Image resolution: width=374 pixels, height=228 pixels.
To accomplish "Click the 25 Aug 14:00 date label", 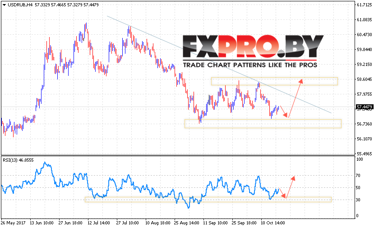I will [186, 223].
